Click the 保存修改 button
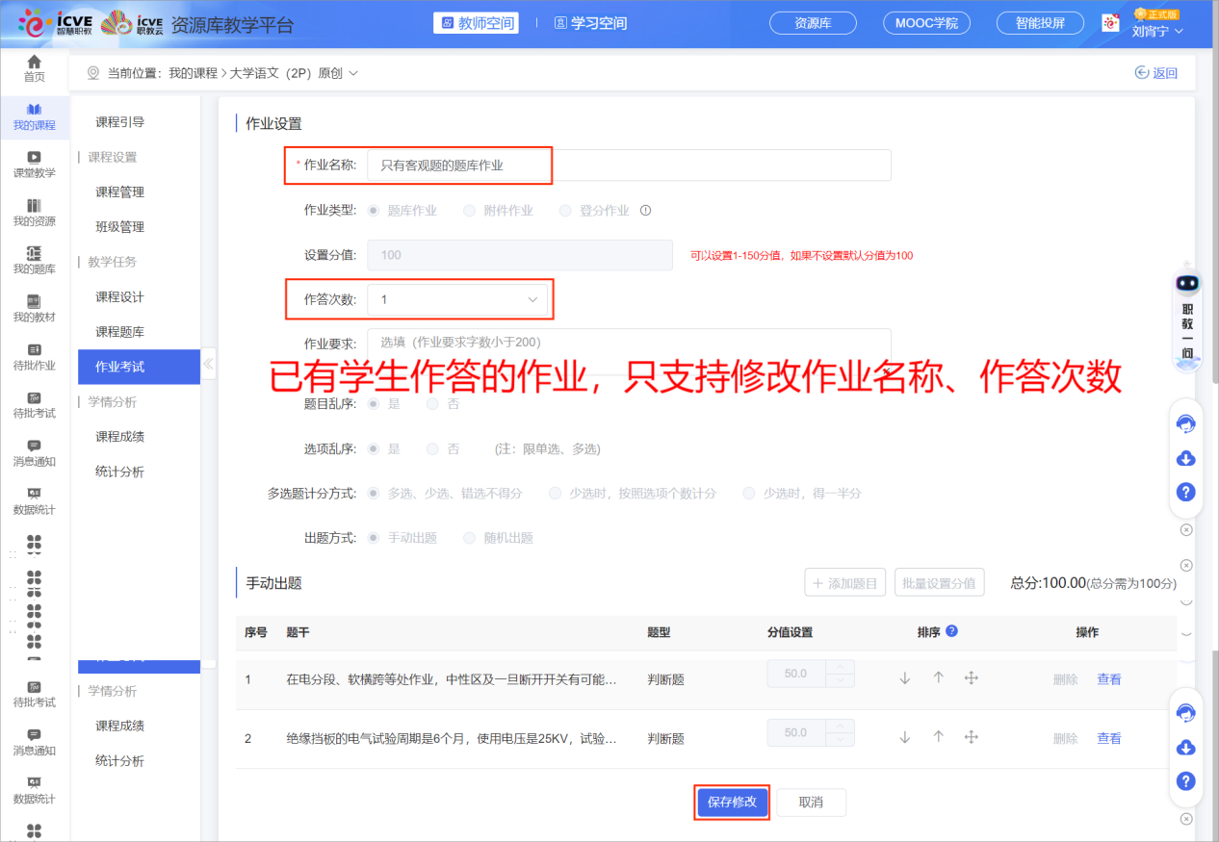Screen dimensions: 1219x842 731,802
